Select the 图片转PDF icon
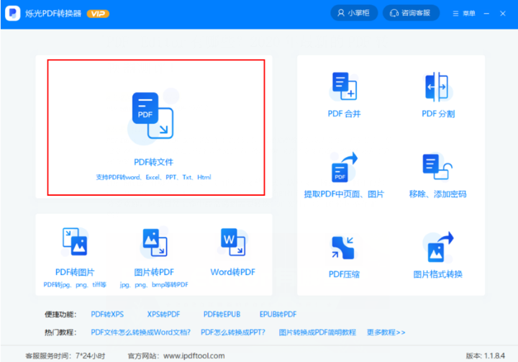Viewport: 518px width, 362px height. [x=154, y=243]
